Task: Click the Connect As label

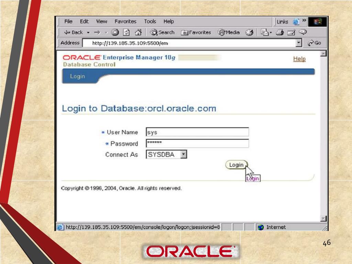Action: click(121, 155)
